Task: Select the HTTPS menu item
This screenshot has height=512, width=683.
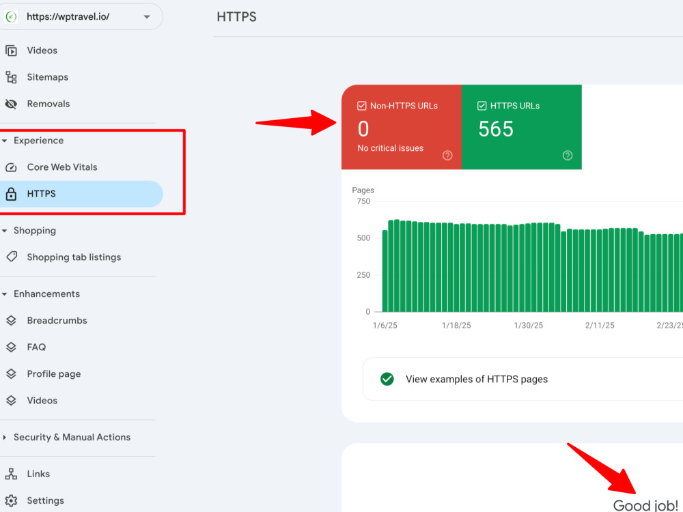Action: [81, 194]
